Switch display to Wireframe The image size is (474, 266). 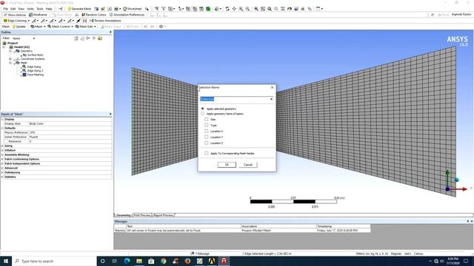point(38,15)
